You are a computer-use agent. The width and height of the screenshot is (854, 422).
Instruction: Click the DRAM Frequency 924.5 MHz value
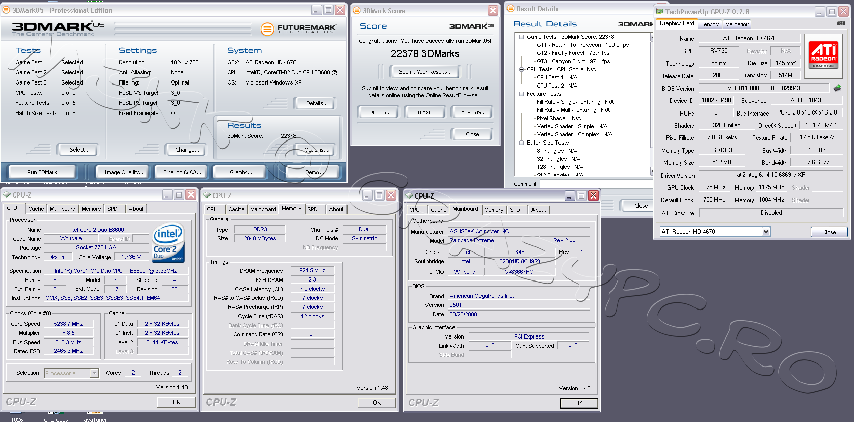click(312, 270)
